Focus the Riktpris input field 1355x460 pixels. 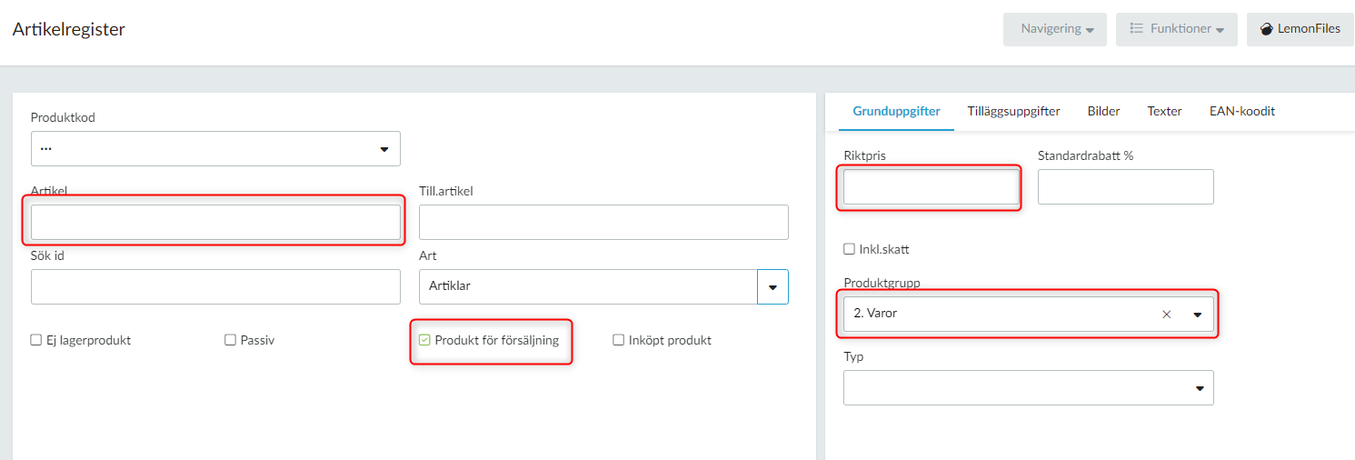tap(932, 186)
